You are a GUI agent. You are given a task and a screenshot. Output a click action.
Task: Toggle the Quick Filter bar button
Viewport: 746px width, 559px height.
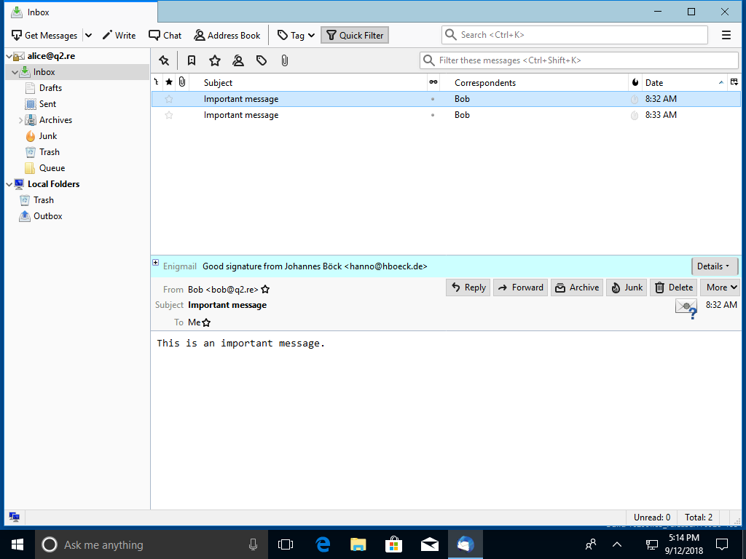coord(355,35)
